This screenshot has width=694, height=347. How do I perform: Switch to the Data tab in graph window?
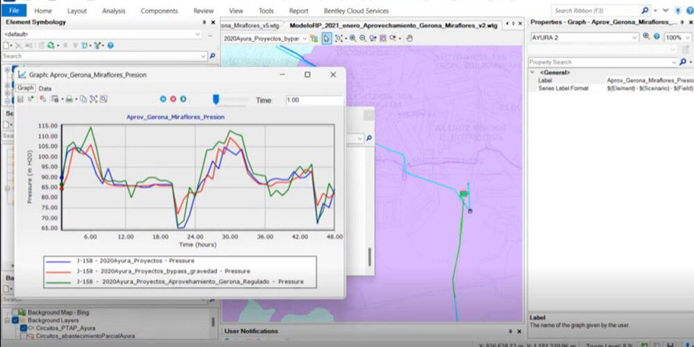click(44, 88)
